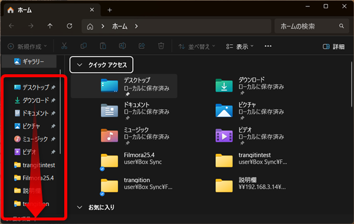Add a new tab
The width and height of the screenshot is (354, 224).
pos(110,10)
